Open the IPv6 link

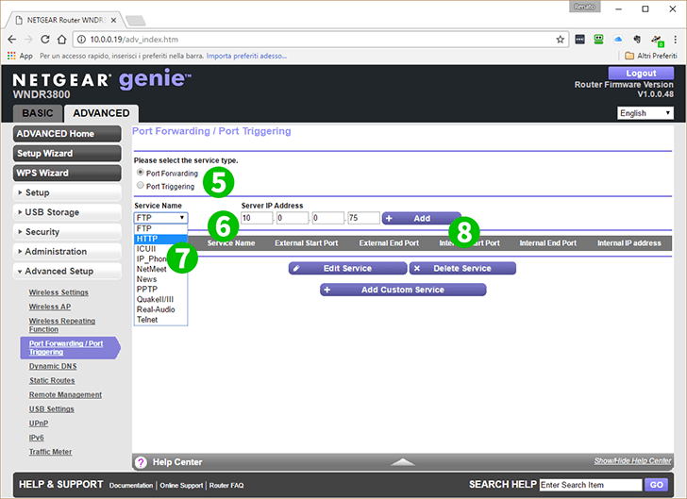[37, 438]
